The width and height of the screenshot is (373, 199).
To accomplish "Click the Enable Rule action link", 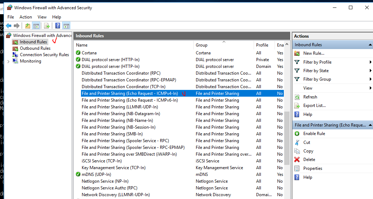I will click(x=314, y=134).
